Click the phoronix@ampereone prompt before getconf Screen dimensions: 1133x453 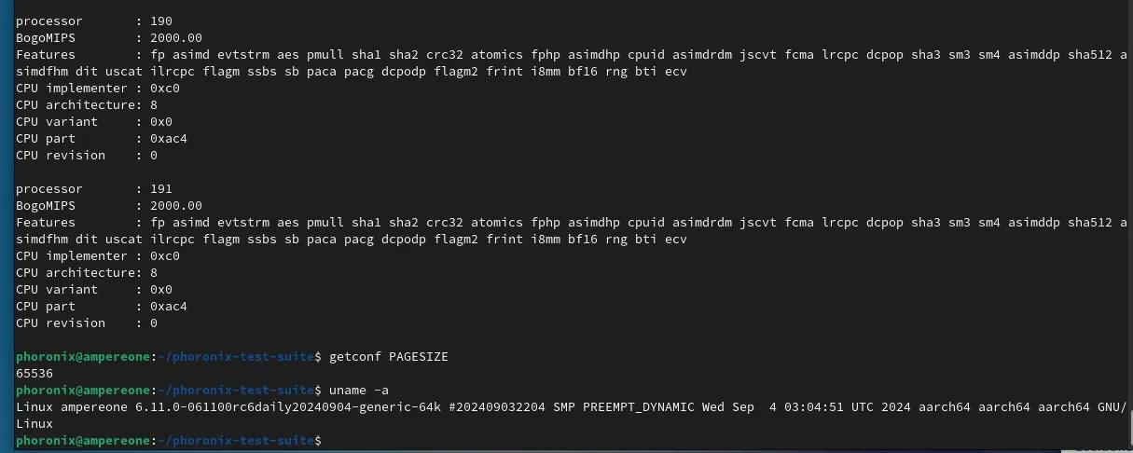coord(83,356)
